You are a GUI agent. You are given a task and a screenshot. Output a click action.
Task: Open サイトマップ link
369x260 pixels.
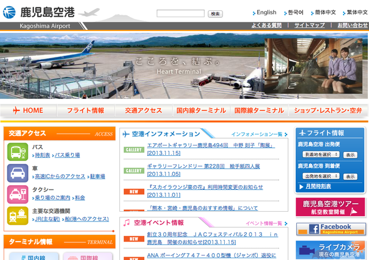310,25
